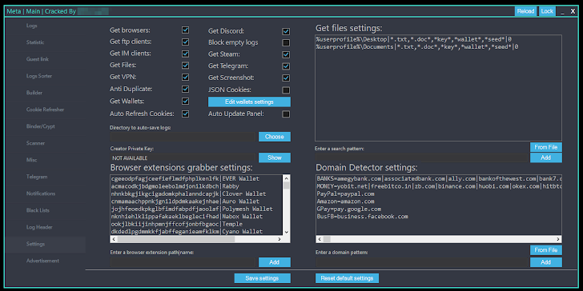
Task: Switch to the Builder sidebar item
Action: point(34,93)
